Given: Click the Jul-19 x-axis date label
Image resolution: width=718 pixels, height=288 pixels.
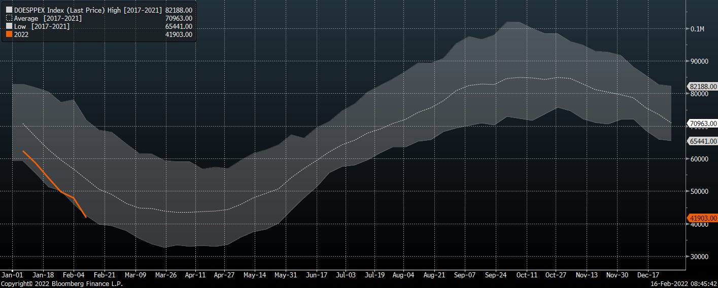Looking at the screenshot, I should [x=374, y=275].
